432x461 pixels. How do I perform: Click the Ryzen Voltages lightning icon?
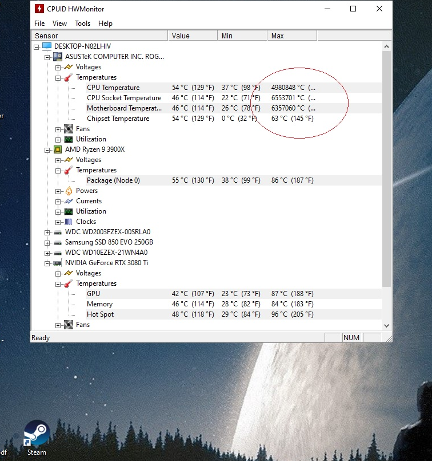pyautogui.click(x=69, y=160)
